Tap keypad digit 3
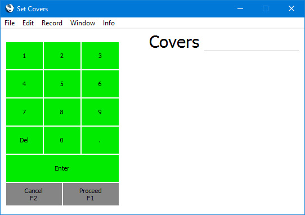 pyautogui.click(x=100, y=56)
